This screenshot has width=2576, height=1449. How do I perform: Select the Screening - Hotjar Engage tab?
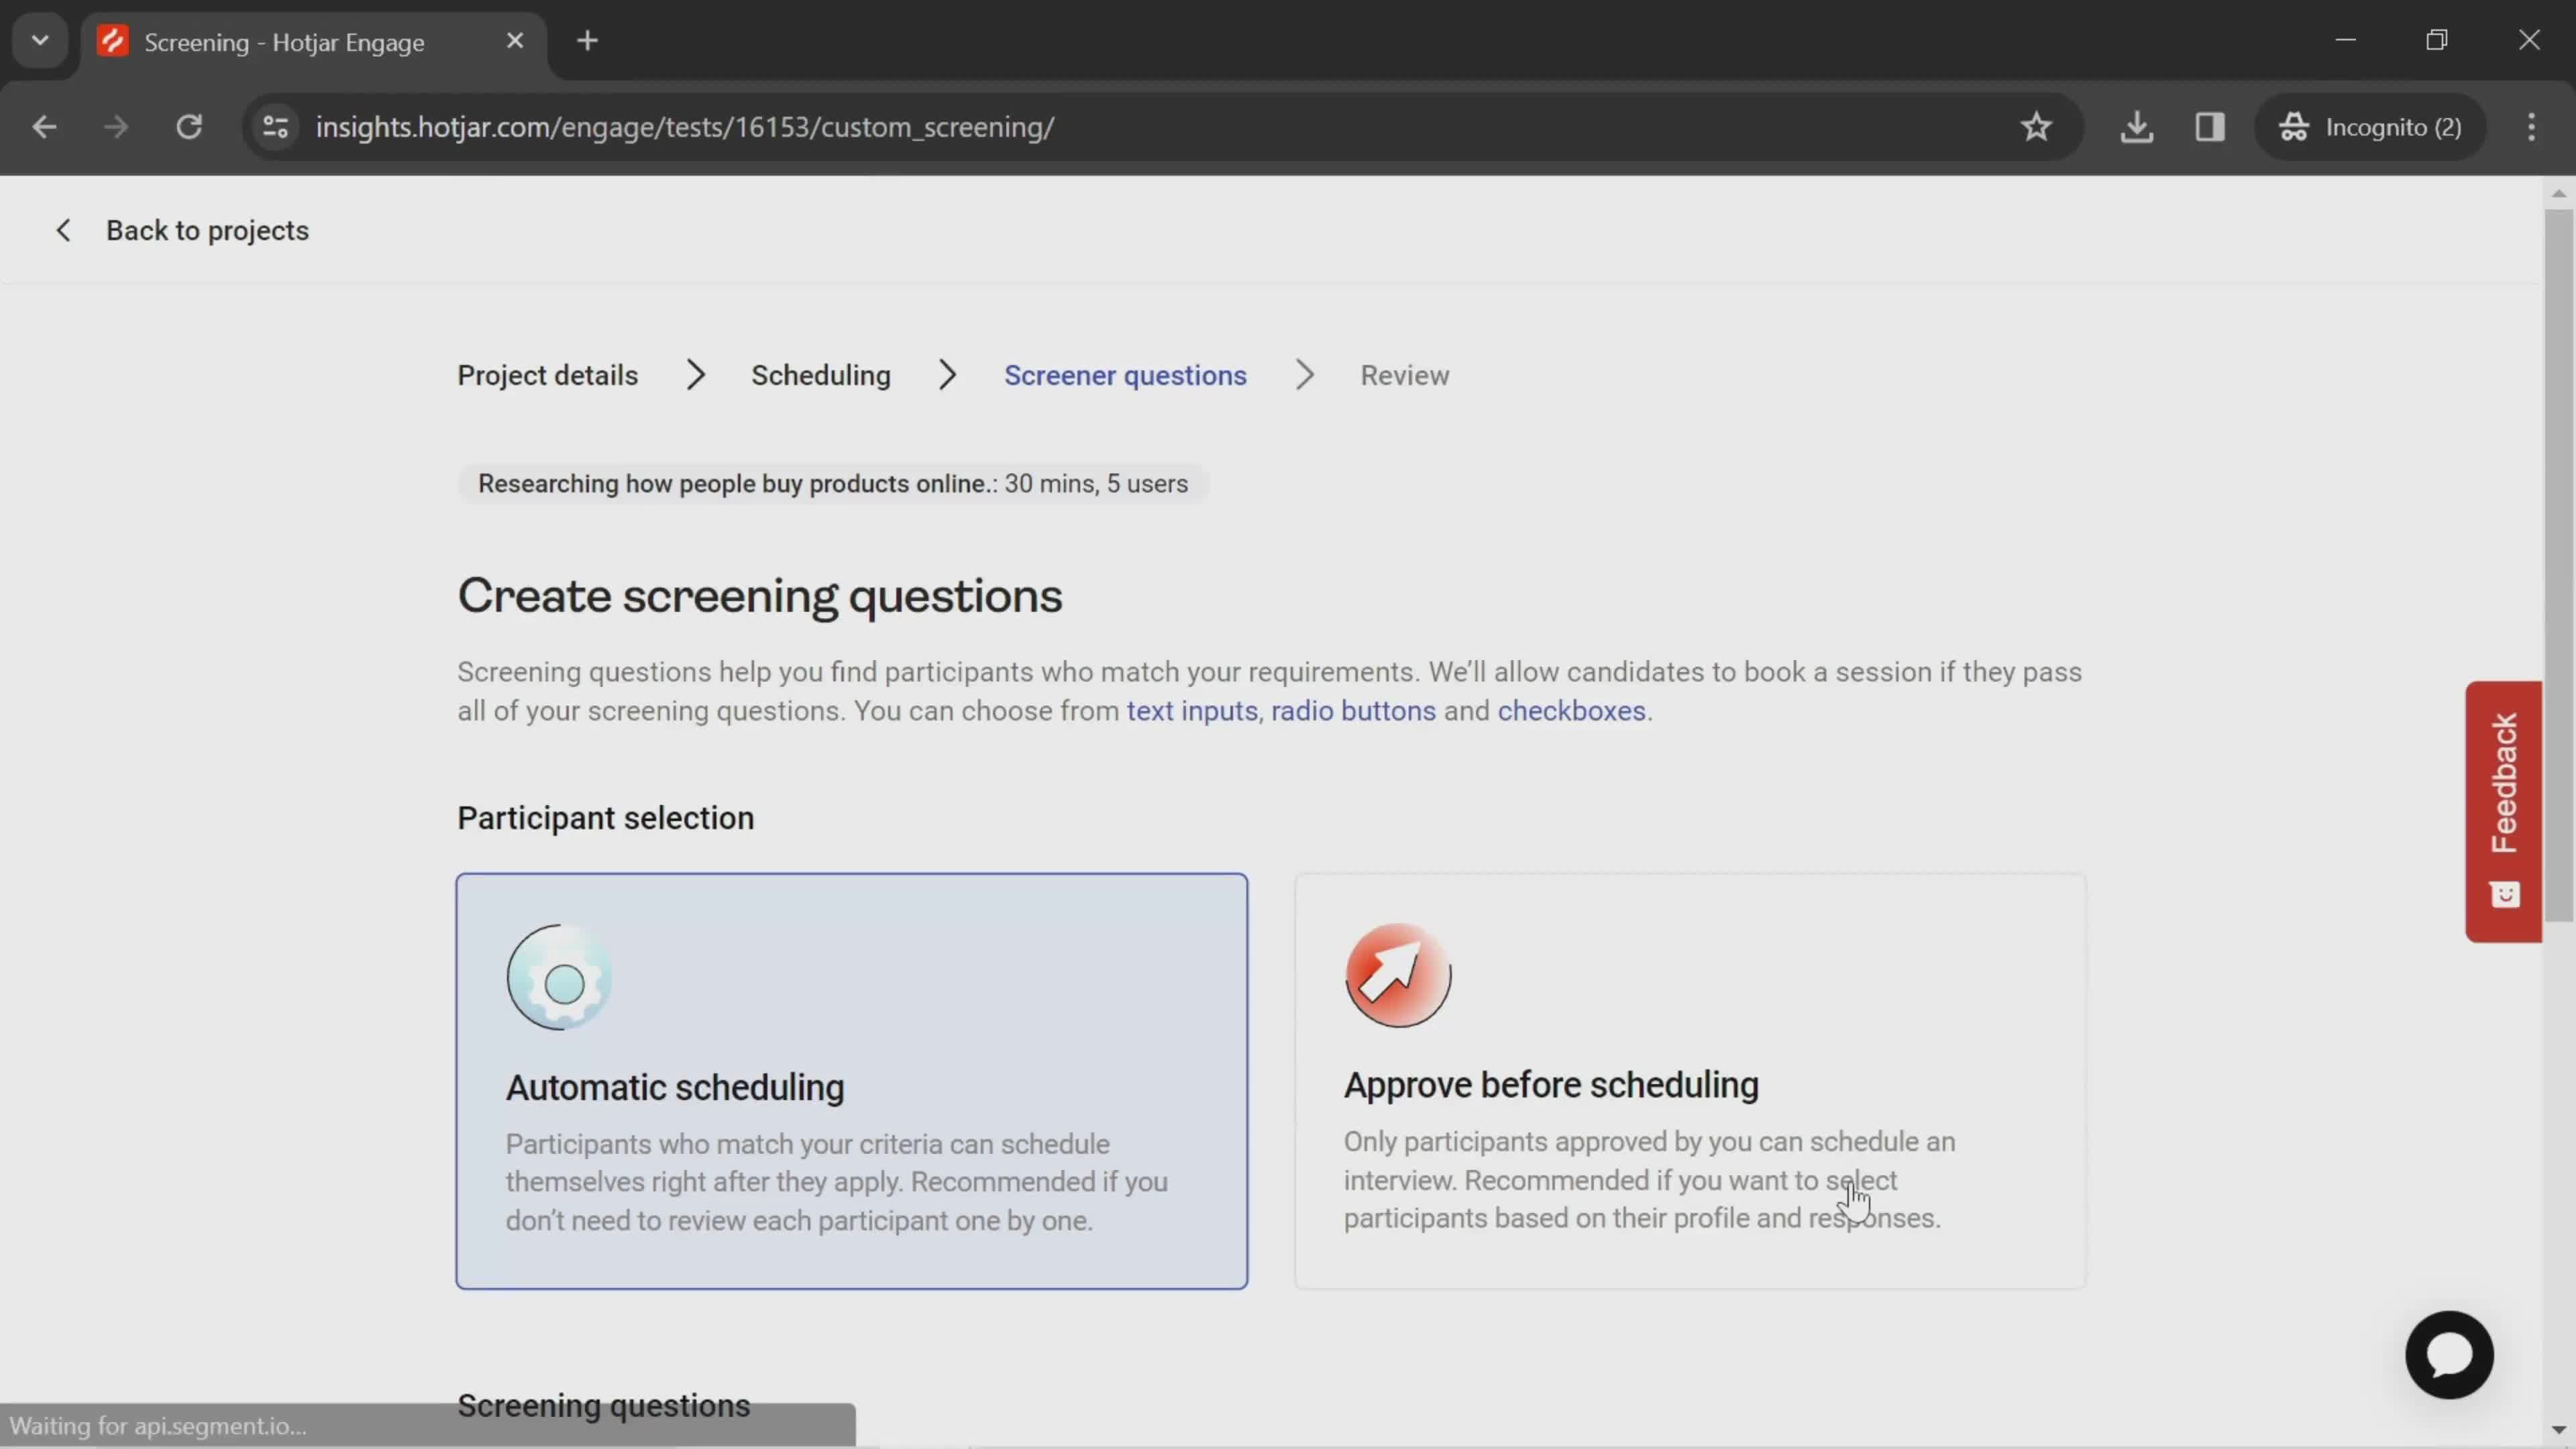tap(313, 43)
